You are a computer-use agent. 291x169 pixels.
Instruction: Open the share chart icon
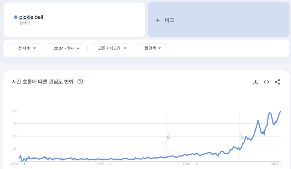point(277,82)
